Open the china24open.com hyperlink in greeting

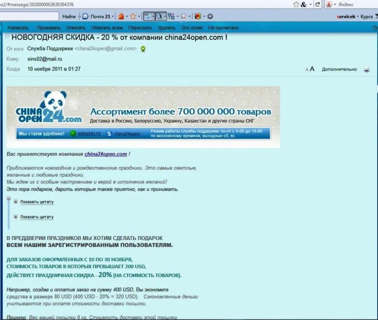click(105, 154)
